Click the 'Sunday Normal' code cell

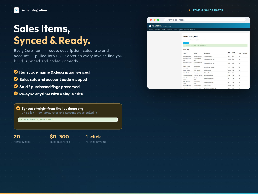(x=187, y=86)
